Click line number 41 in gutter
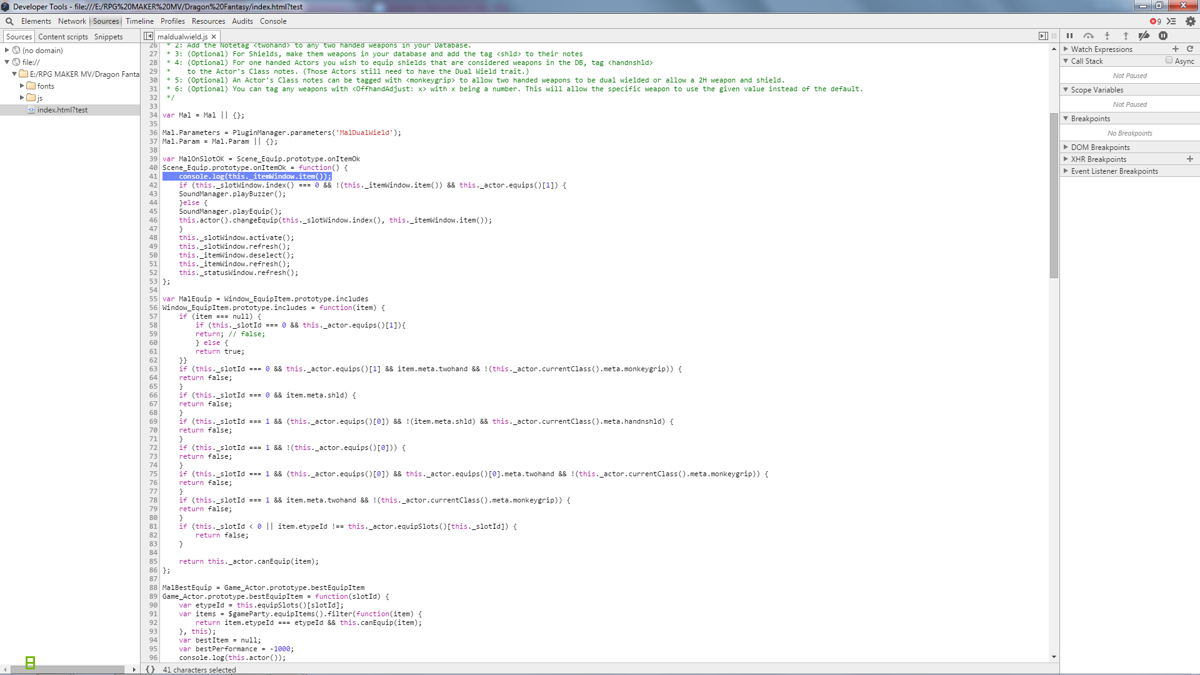This screenshot has height=675, width=1200. [153, 176]
